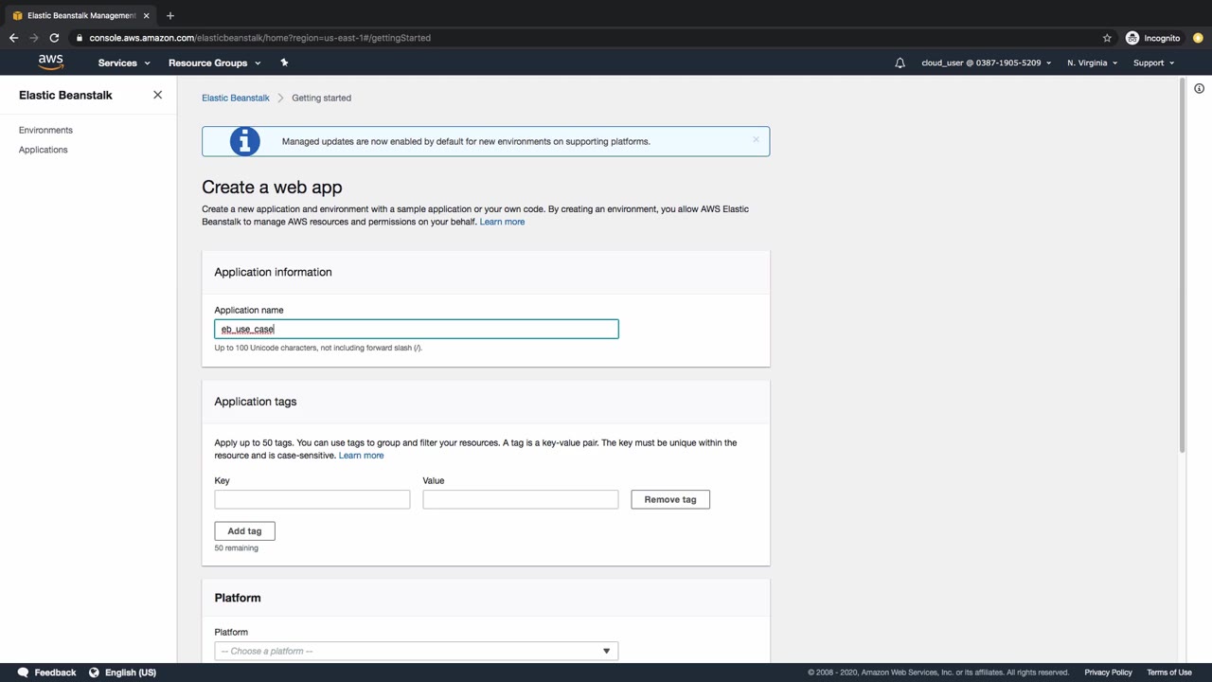Click the browser back arrow
1212x682 pixels.
(x=13, y=38)
